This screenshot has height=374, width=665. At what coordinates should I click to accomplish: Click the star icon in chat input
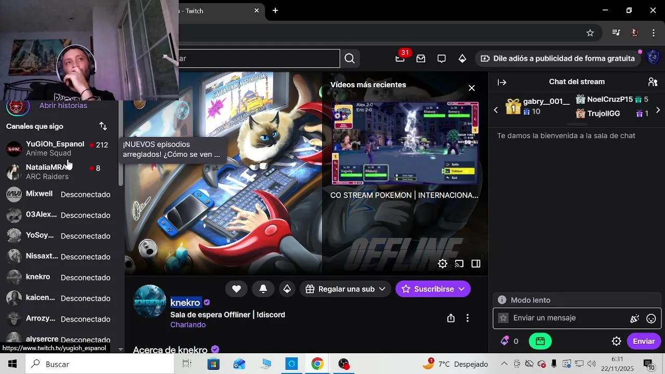[503, 318]
